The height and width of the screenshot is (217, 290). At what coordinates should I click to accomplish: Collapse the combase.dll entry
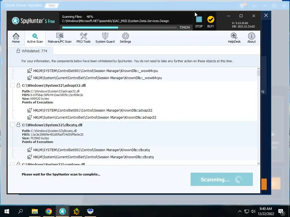(12, 164)
